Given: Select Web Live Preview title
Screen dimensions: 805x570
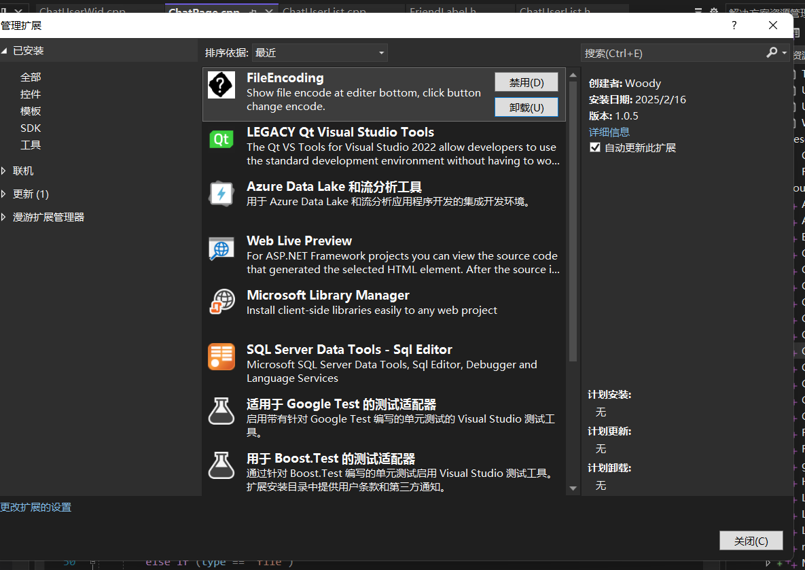Looking at the screenshot, I should (299, 241).
